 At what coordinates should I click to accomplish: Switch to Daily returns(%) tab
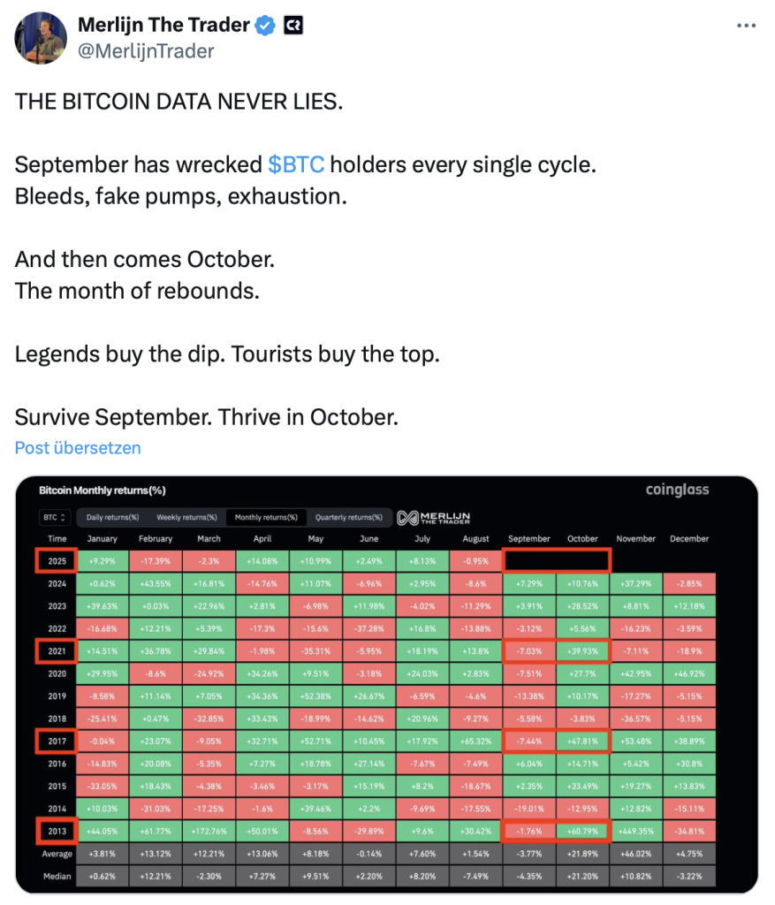(112, 517)
